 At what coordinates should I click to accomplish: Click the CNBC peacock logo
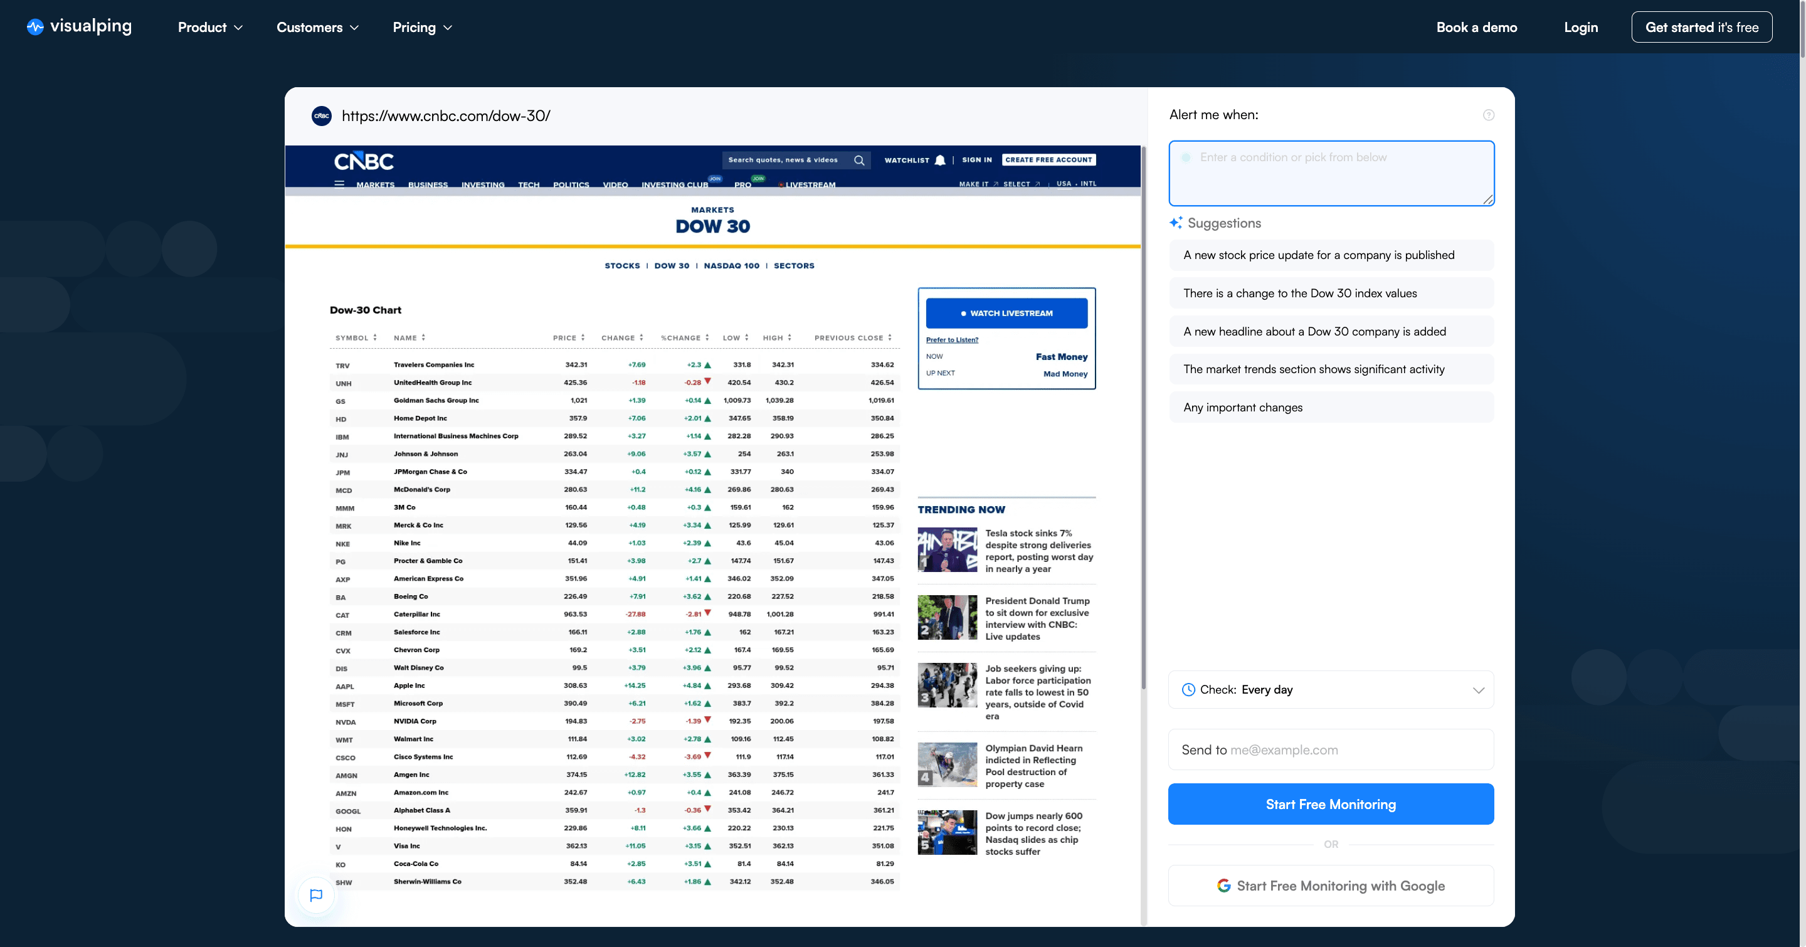[x=364, y=161]
